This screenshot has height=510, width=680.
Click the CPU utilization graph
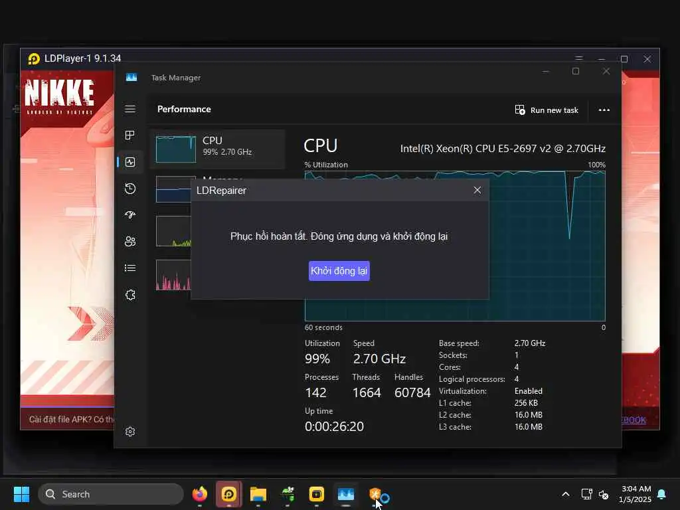click(x=455, y=246)
